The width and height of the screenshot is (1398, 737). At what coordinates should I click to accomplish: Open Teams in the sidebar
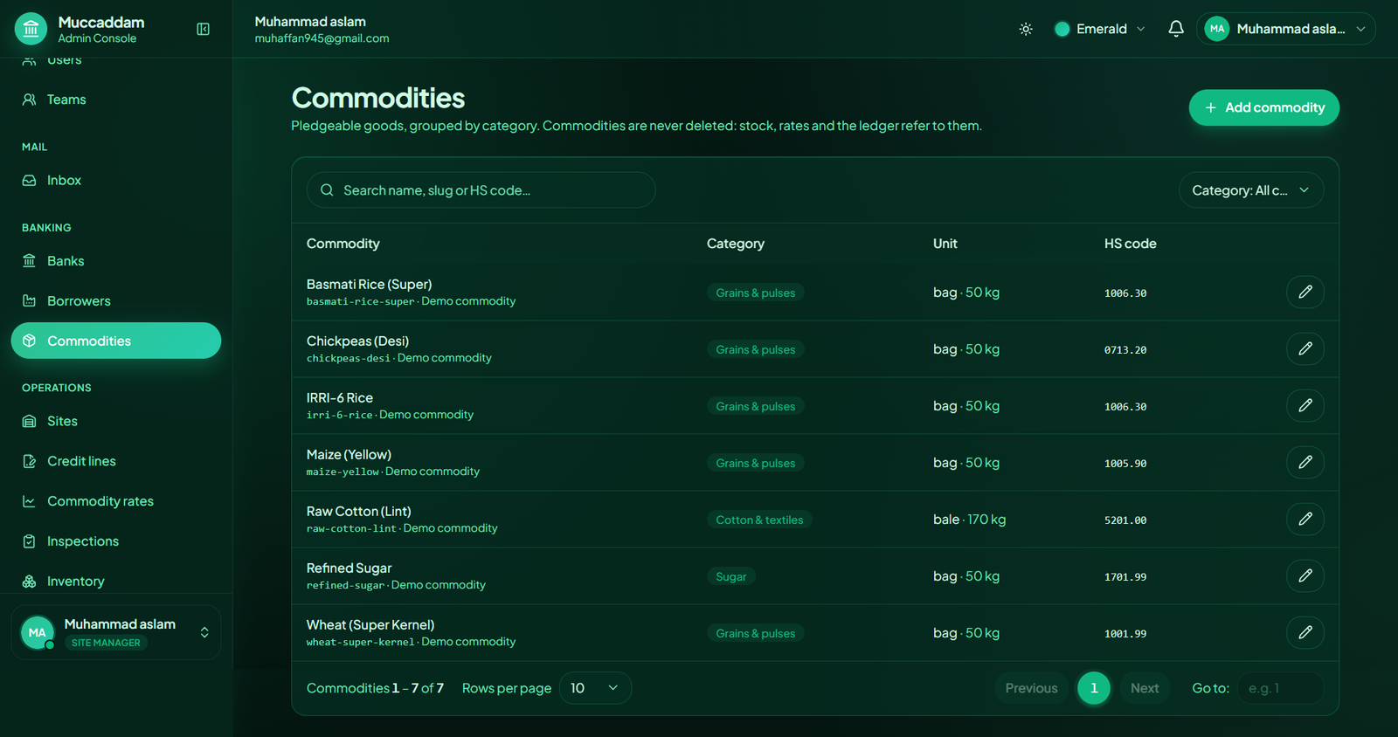click(x=115, y=100)
